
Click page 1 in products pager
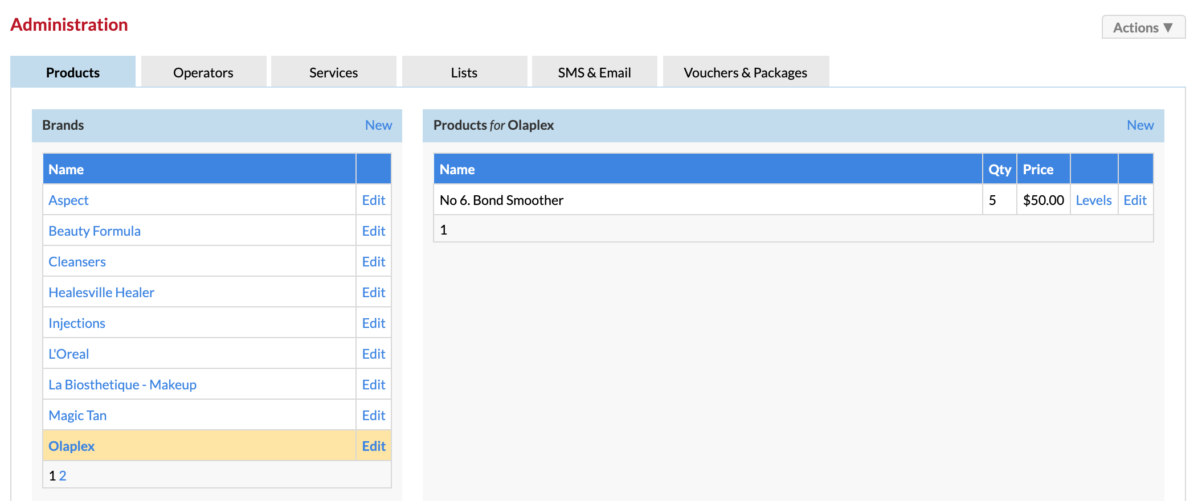tap(444, 230)
